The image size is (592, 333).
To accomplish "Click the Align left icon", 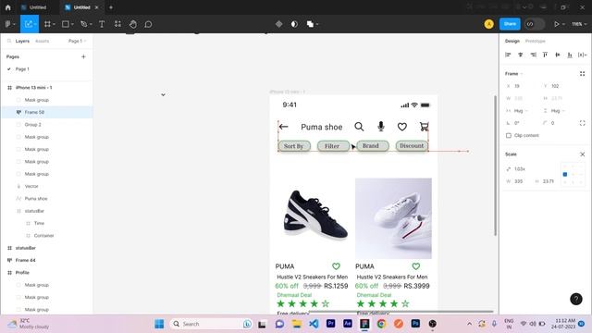I will 508,55.
